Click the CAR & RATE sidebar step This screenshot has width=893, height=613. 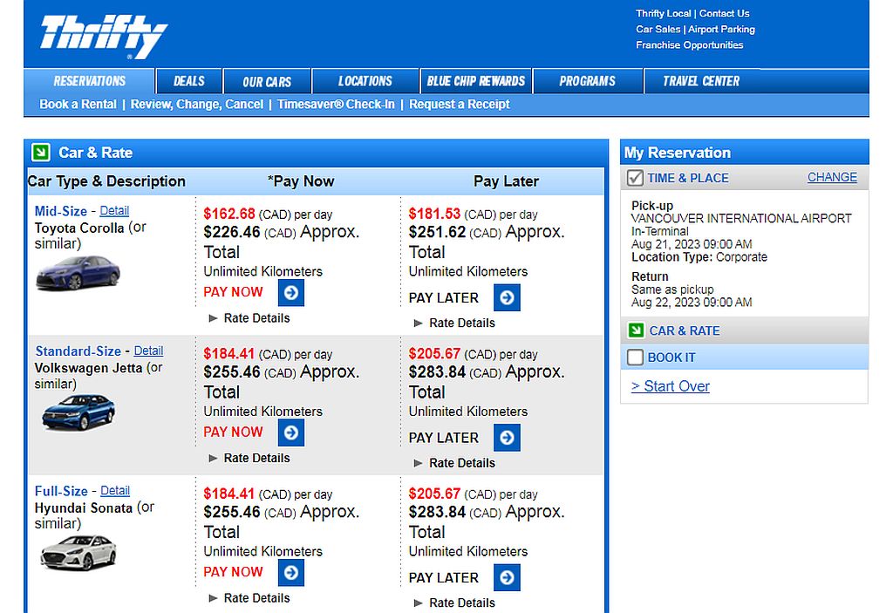685,331
